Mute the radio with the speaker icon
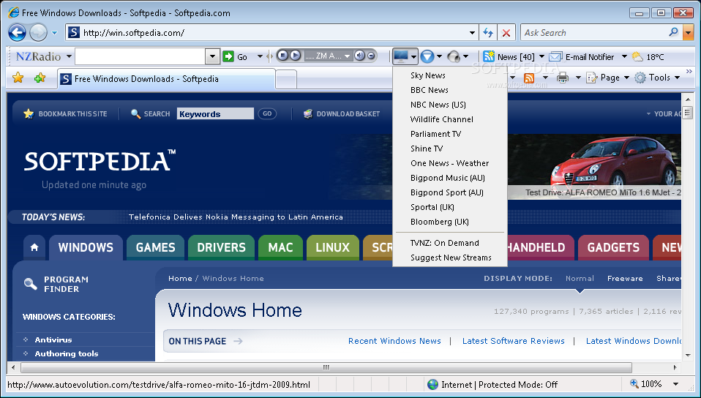Image resolution: width=701 pixels, height=398 pixels. pyautogui.click(x=359, y=56)
